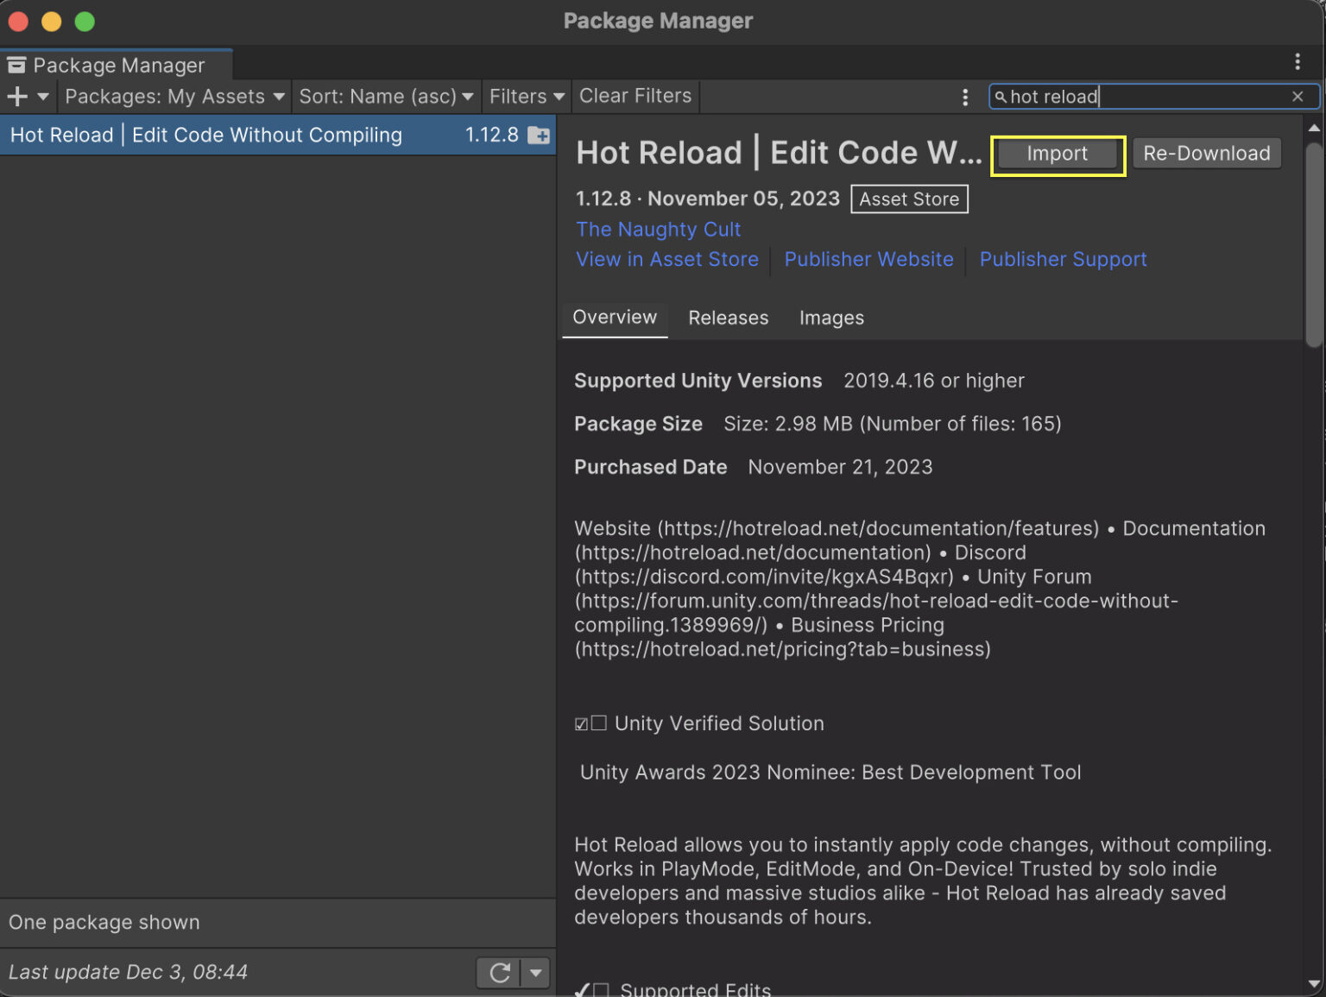
Task: Switch to the Releases tab
Action: tap(728, 318)
